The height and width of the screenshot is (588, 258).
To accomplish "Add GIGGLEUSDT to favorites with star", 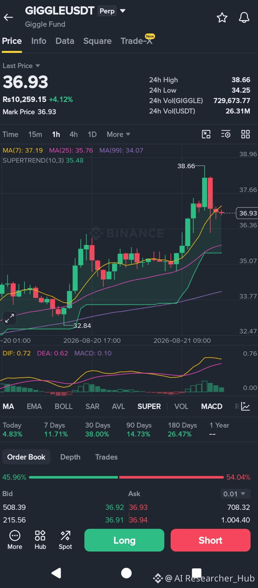I will pos(222,17).
